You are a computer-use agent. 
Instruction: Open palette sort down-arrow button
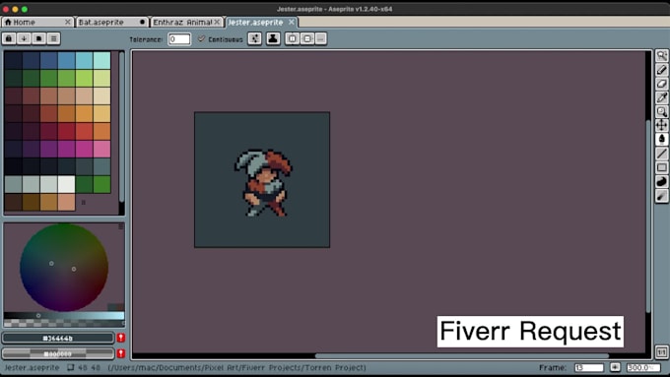coord(24,38)
